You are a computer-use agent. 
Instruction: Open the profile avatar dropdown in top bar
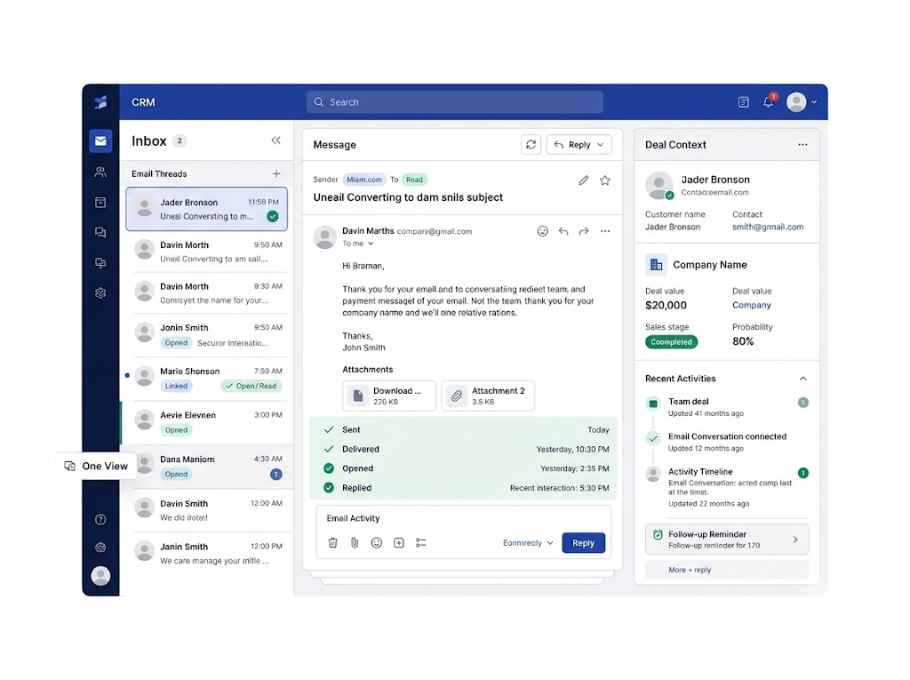pyautogui.click(x=802, y=102)
